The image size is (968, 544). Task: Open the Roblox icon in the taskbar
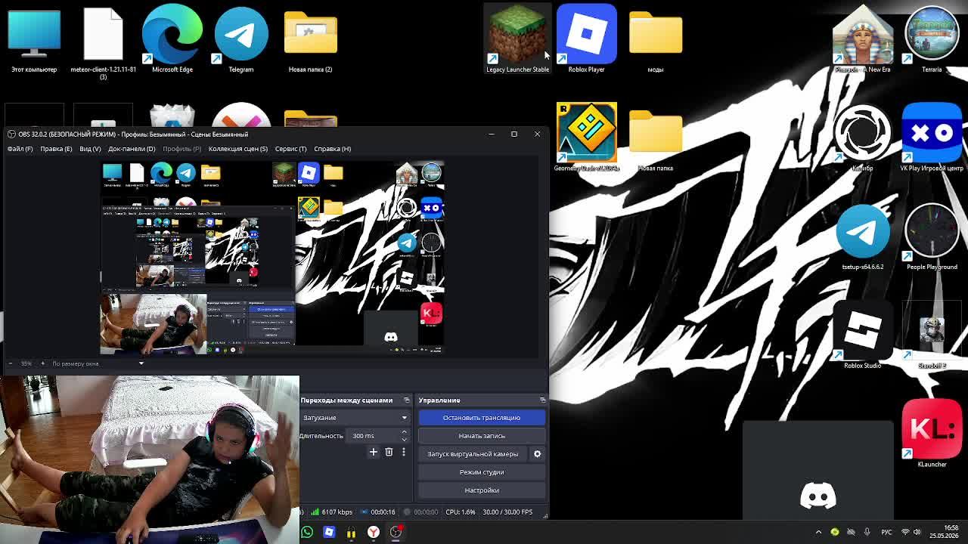point(329,532)
